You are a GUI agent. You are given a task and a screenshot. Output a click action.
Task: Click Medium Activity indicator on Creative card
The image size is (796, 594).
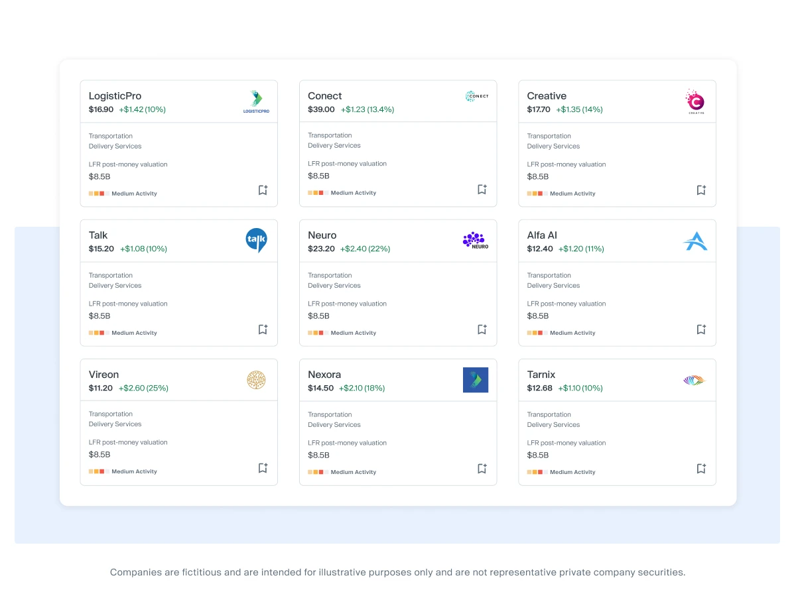(561, 194)
